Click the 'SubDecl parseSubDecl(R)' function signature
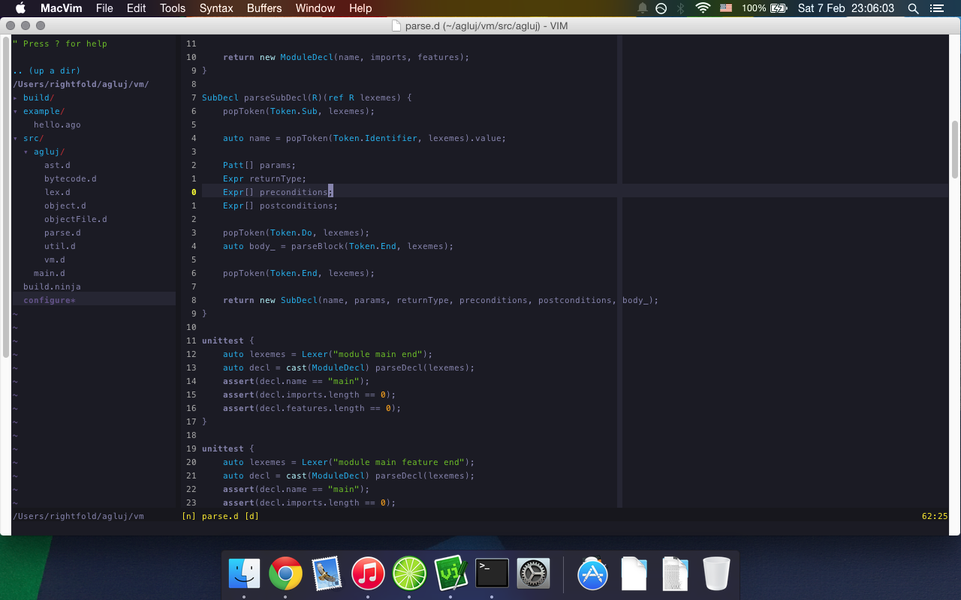961x600 pixels. pos(307,97)
